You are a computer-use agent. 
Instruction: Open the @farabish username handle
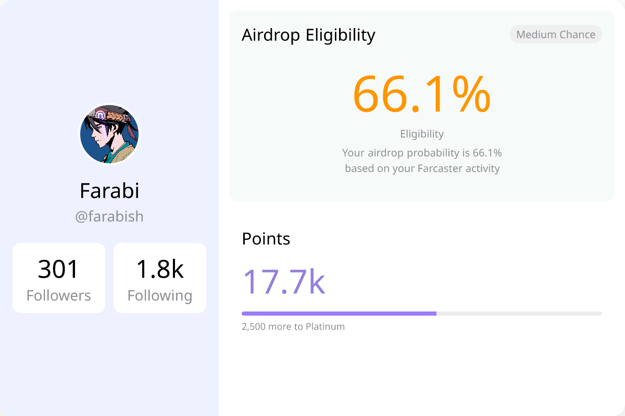[x=109, y=216]
